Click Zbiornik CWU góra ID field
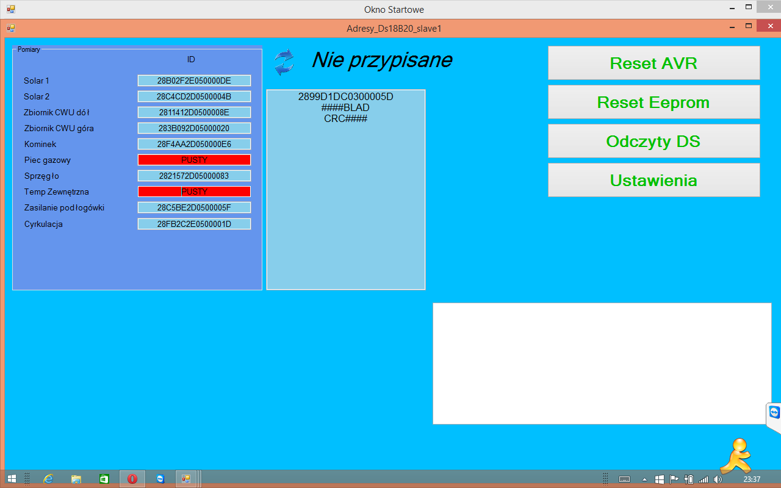This screenshot has width=781, height=488. [194, 128]
